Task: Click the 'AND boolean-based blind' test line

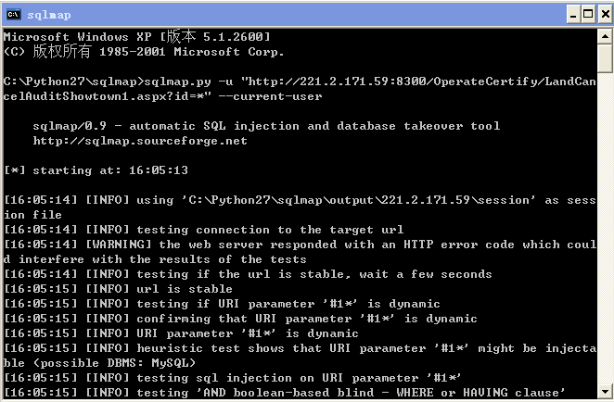Action: point(285,392)
